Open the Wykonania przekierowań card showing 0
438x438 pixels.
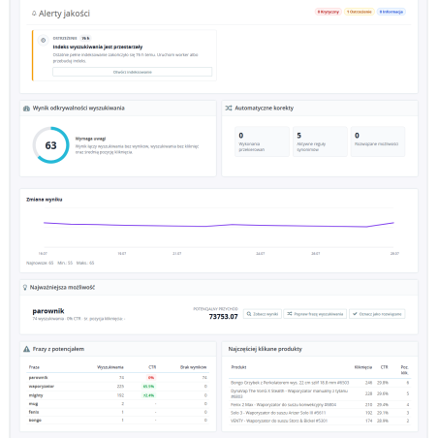pos(262,141)
